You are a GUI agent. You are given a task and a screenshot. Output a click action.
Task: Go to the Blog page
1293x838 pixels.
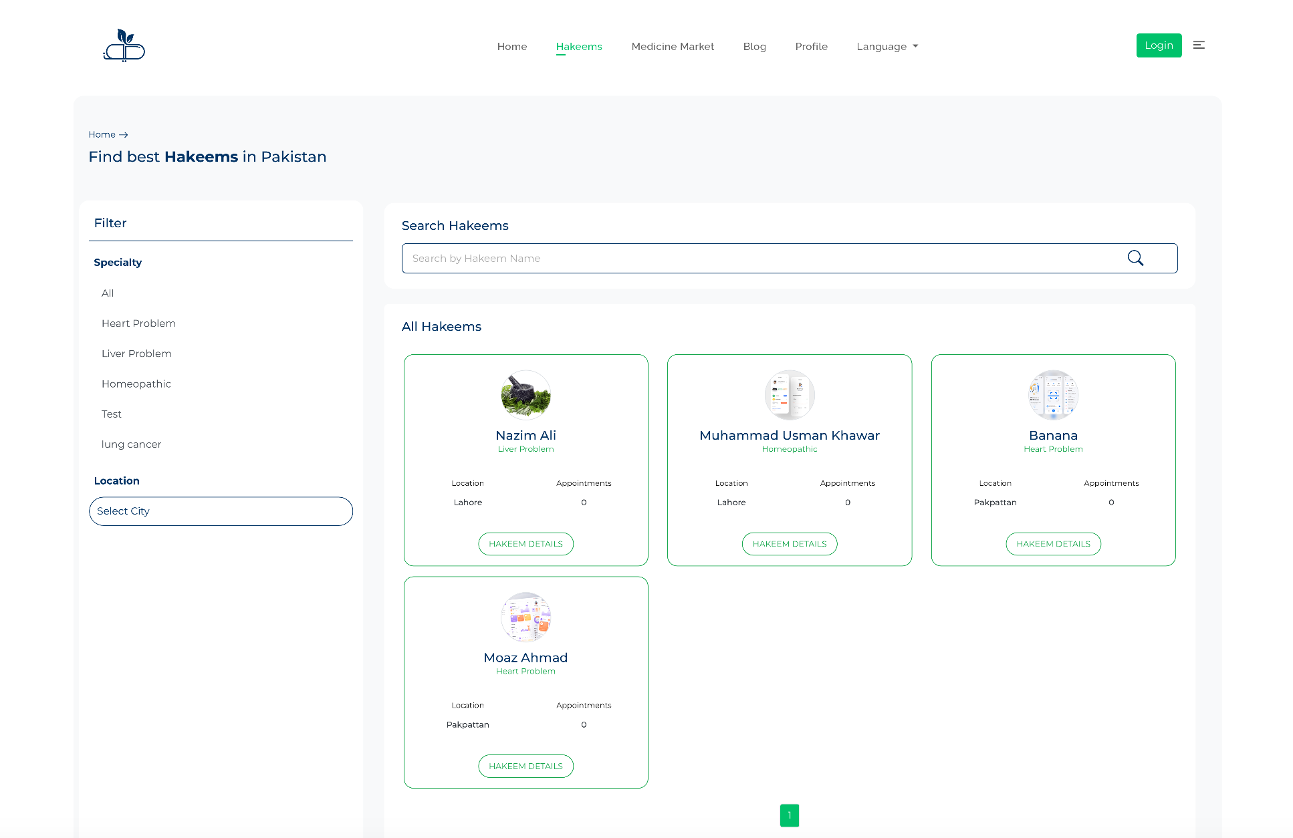coord(754,46)
